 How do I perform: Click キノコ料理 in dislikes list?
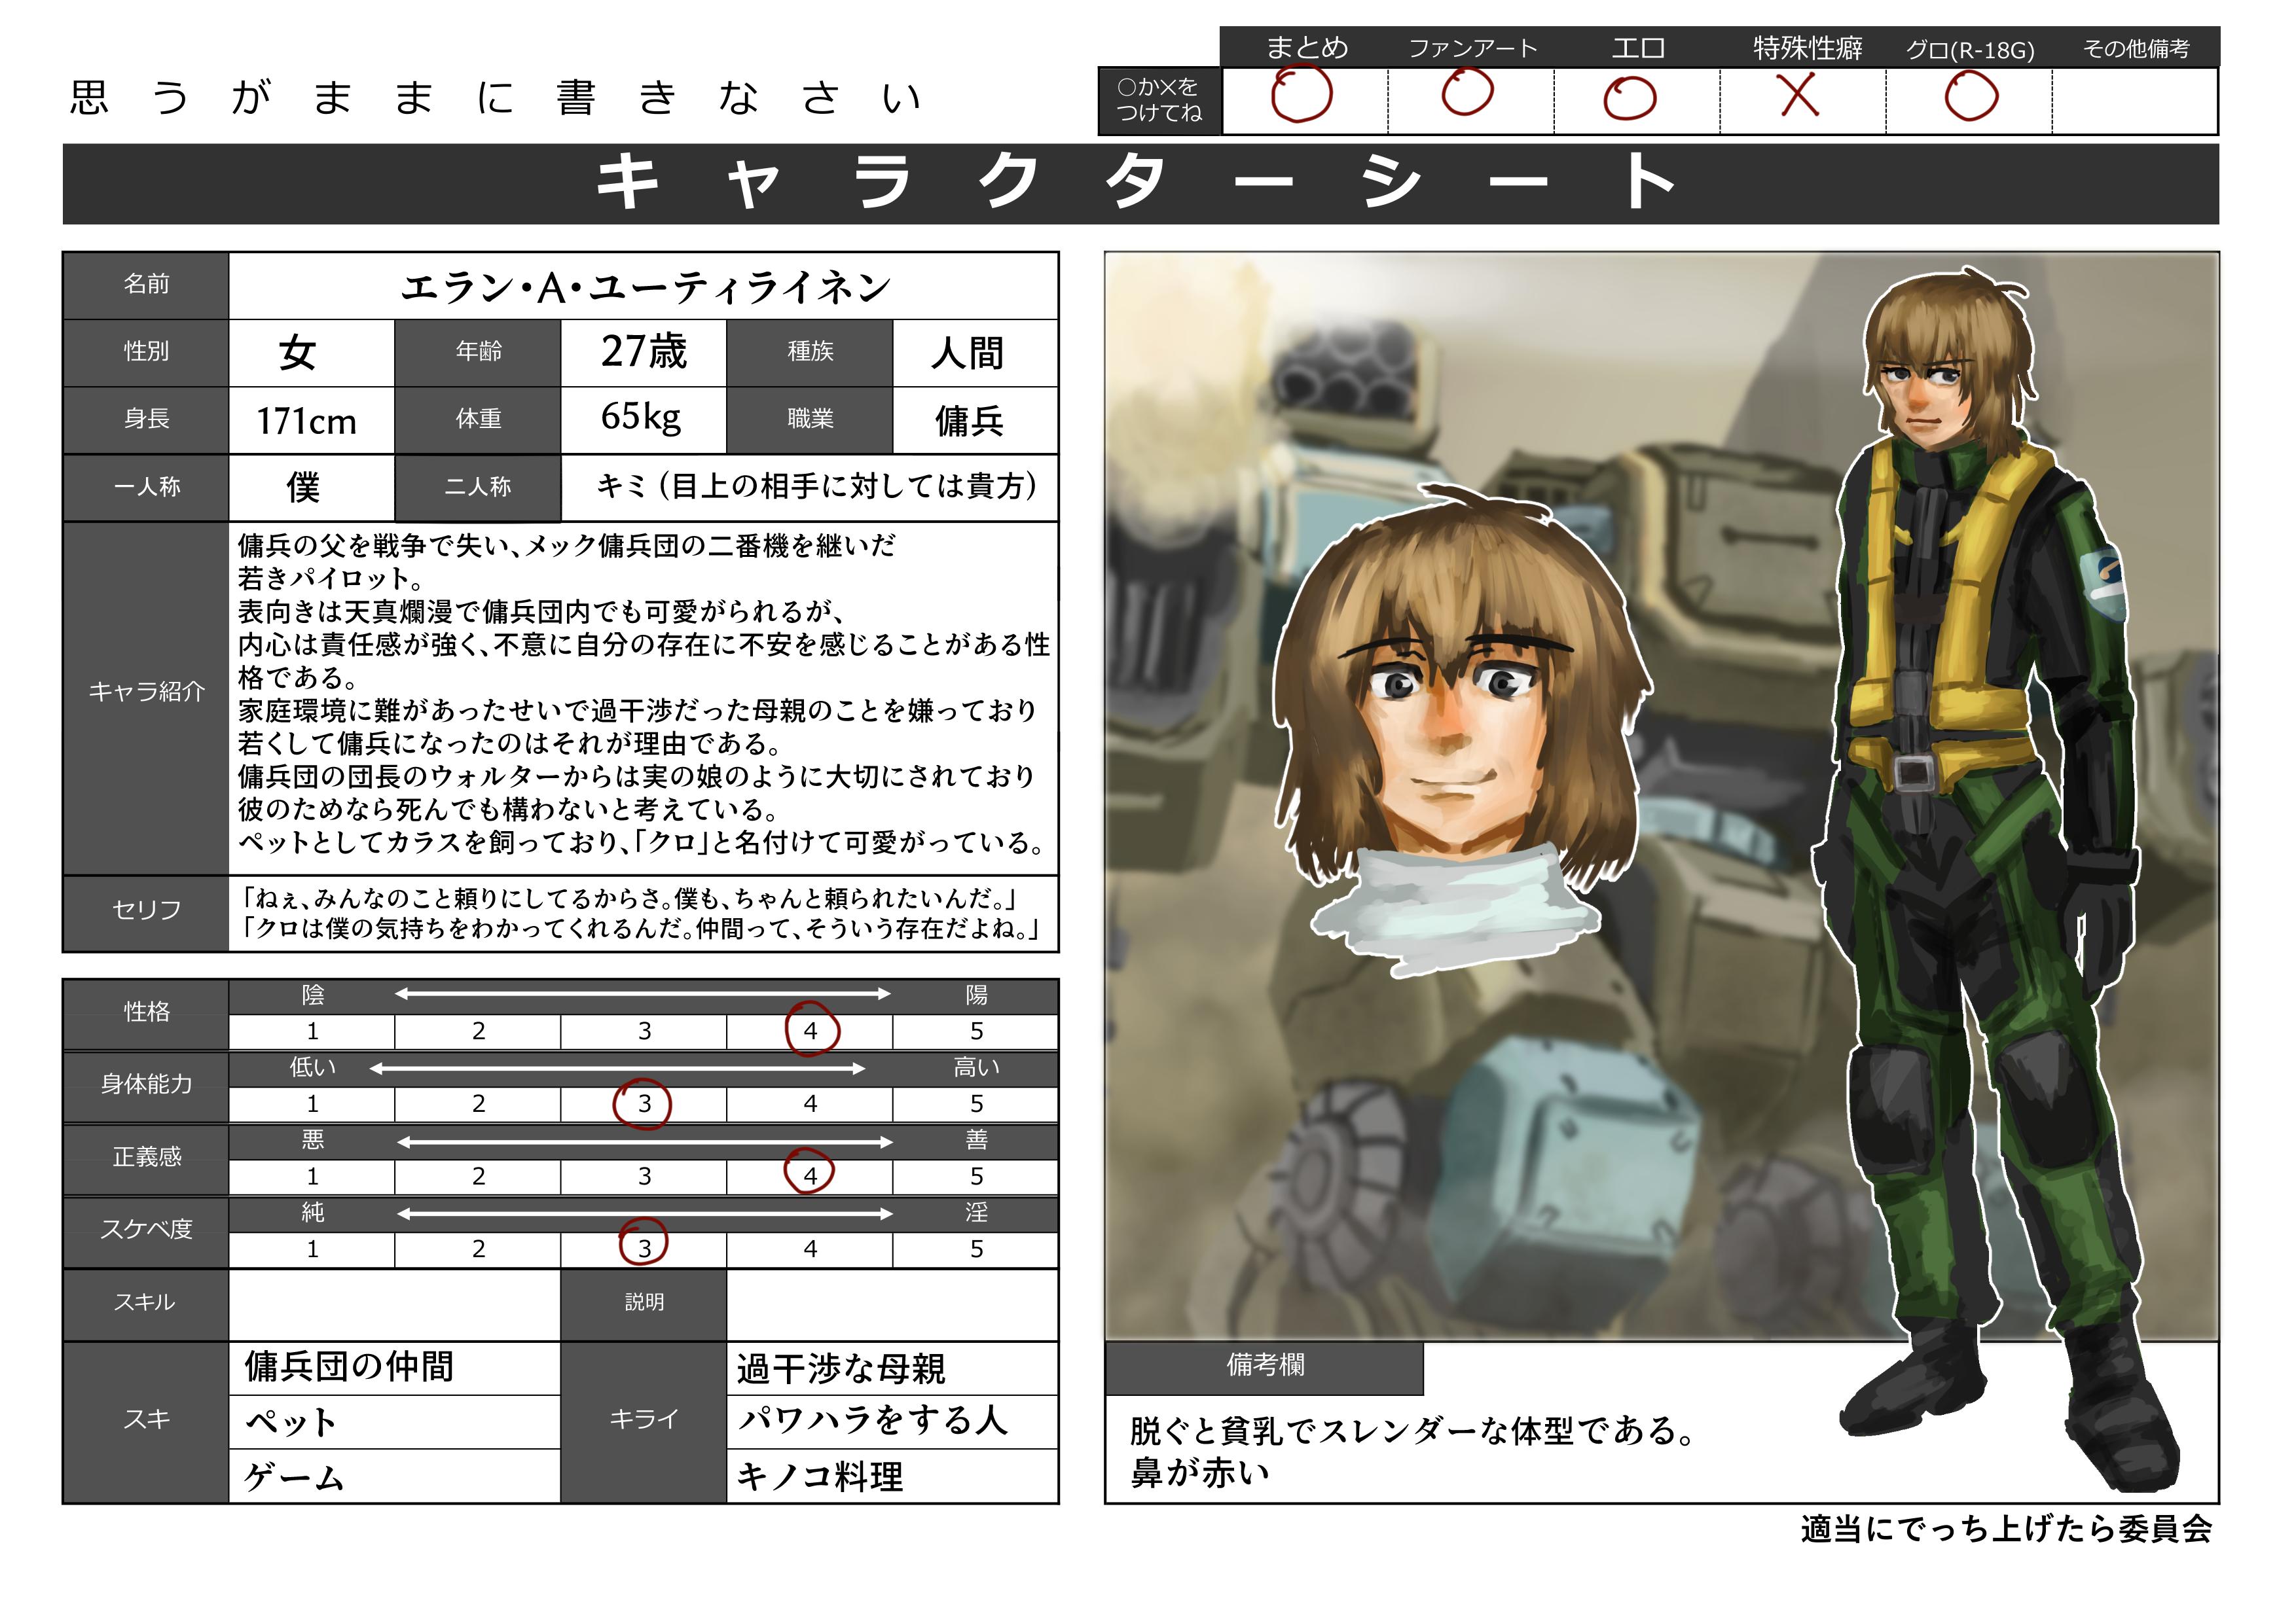click(x=820, y=1476)
